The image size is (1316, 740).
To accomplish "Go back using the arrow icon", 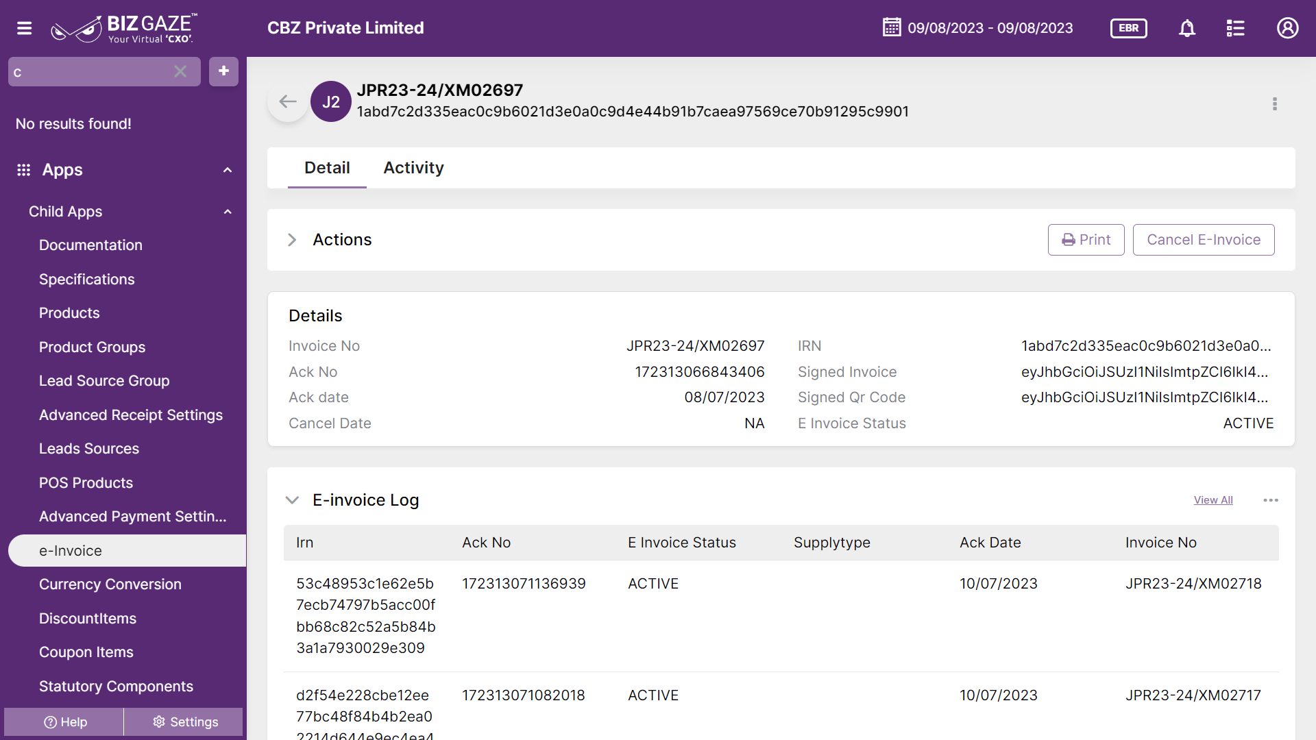I will coord(288,102).
